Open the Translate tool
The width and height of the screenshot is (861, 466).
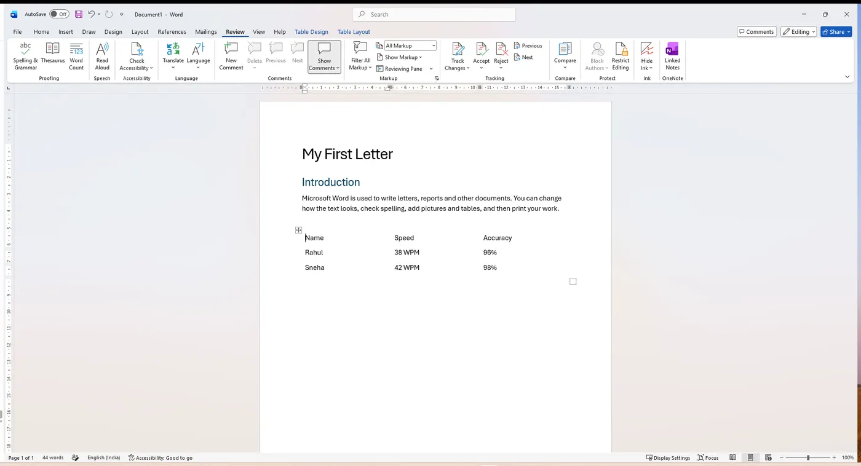(x=173, y=56)
